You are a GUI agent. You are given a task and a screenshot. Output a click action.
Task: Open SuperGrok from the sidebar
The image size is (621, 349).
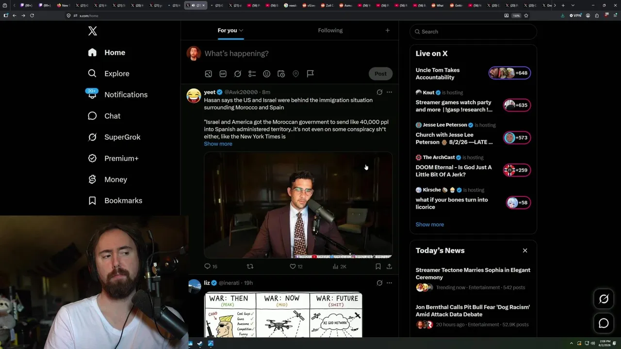[x=114, y=137]
